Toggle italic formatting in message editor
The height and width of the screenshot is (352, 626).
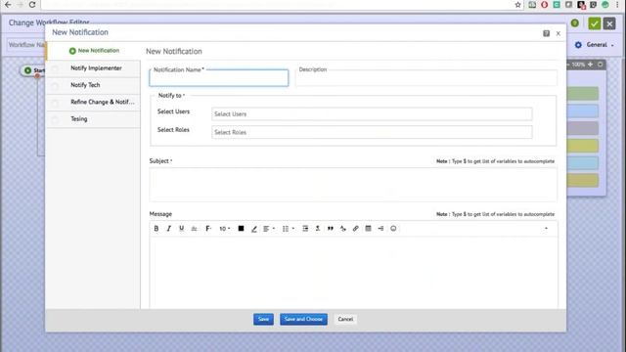[169, 229]
